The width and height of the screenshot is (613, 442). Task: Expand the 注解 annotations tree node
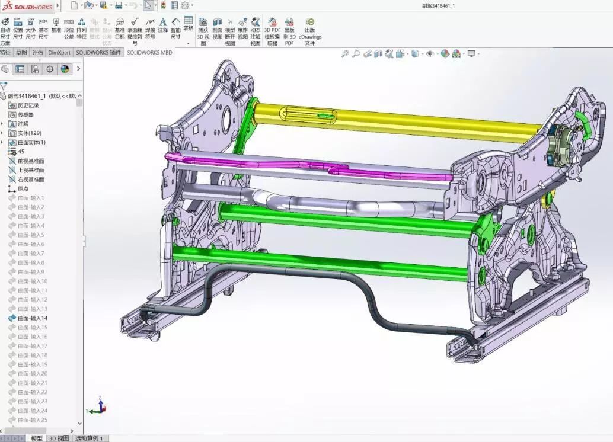pyautogui.click(x=3, y=124)
